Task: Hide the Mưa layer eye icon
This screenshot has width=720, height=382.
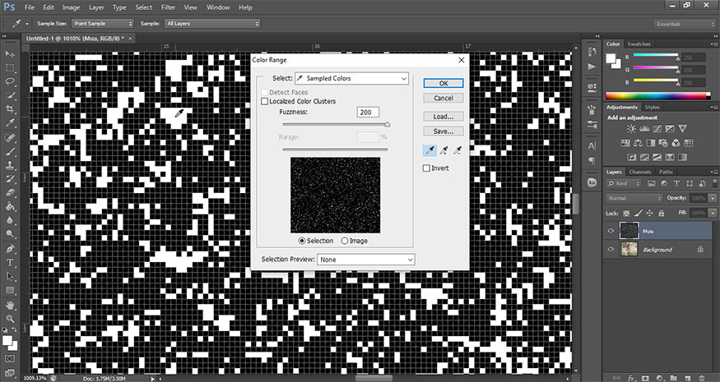Action: coord(611,231)
